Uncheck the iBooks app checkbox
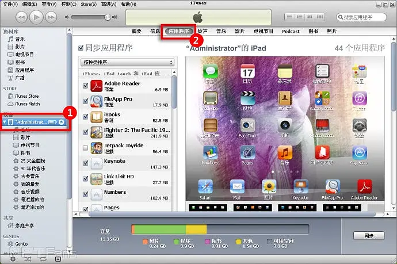 click(86, 116)
